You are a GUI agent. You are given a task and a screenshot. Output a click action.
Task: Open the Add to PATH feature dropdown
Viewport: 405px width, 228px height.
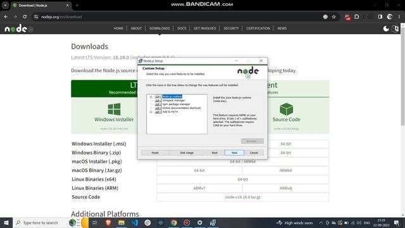(x=158, y=112)
